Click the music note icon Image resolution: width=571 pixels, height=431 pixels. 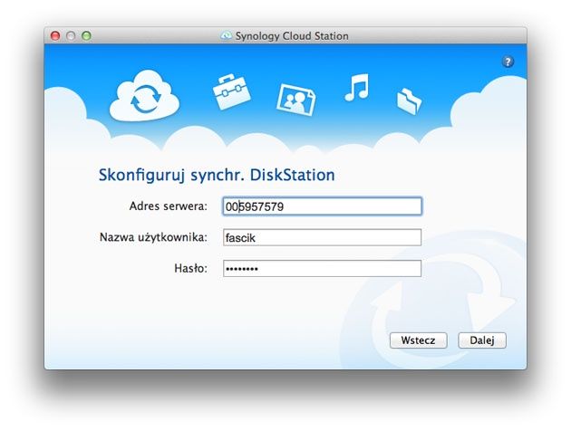[x=357, y=87]
